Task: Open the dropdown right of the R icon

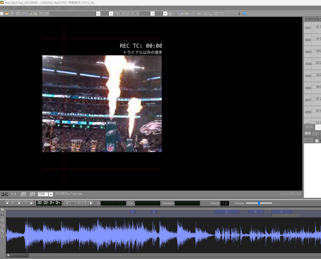Action: pos(152,14)
